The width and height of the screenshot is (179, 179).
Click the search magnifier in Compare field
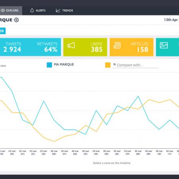tap(115, 64)
